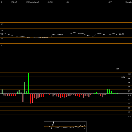Click the 'SI MunafaSutraR' header text
Viewport: 132px width, 132px height.
pyautogui.click(x=32, y=2)
